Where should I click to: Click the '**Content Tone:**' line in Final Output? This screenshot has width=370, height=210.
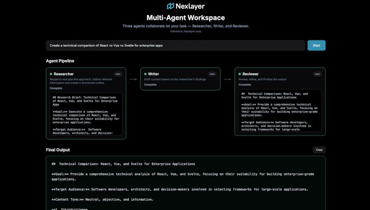[x=102, y=199]
